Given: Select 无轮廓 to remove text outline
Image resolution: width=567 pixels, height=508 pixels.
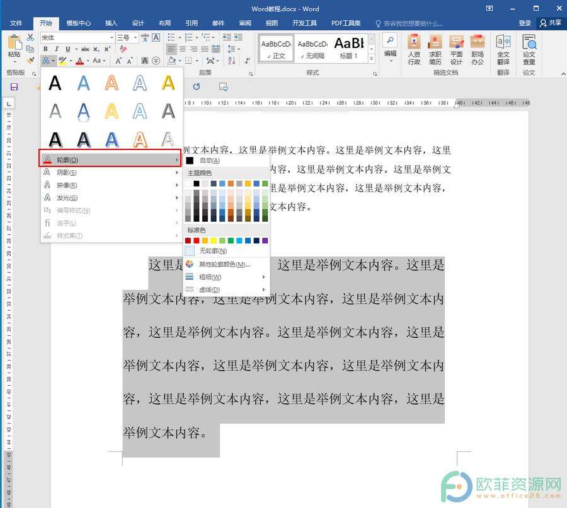Looking at the screenshot, I should click(212, 251).
